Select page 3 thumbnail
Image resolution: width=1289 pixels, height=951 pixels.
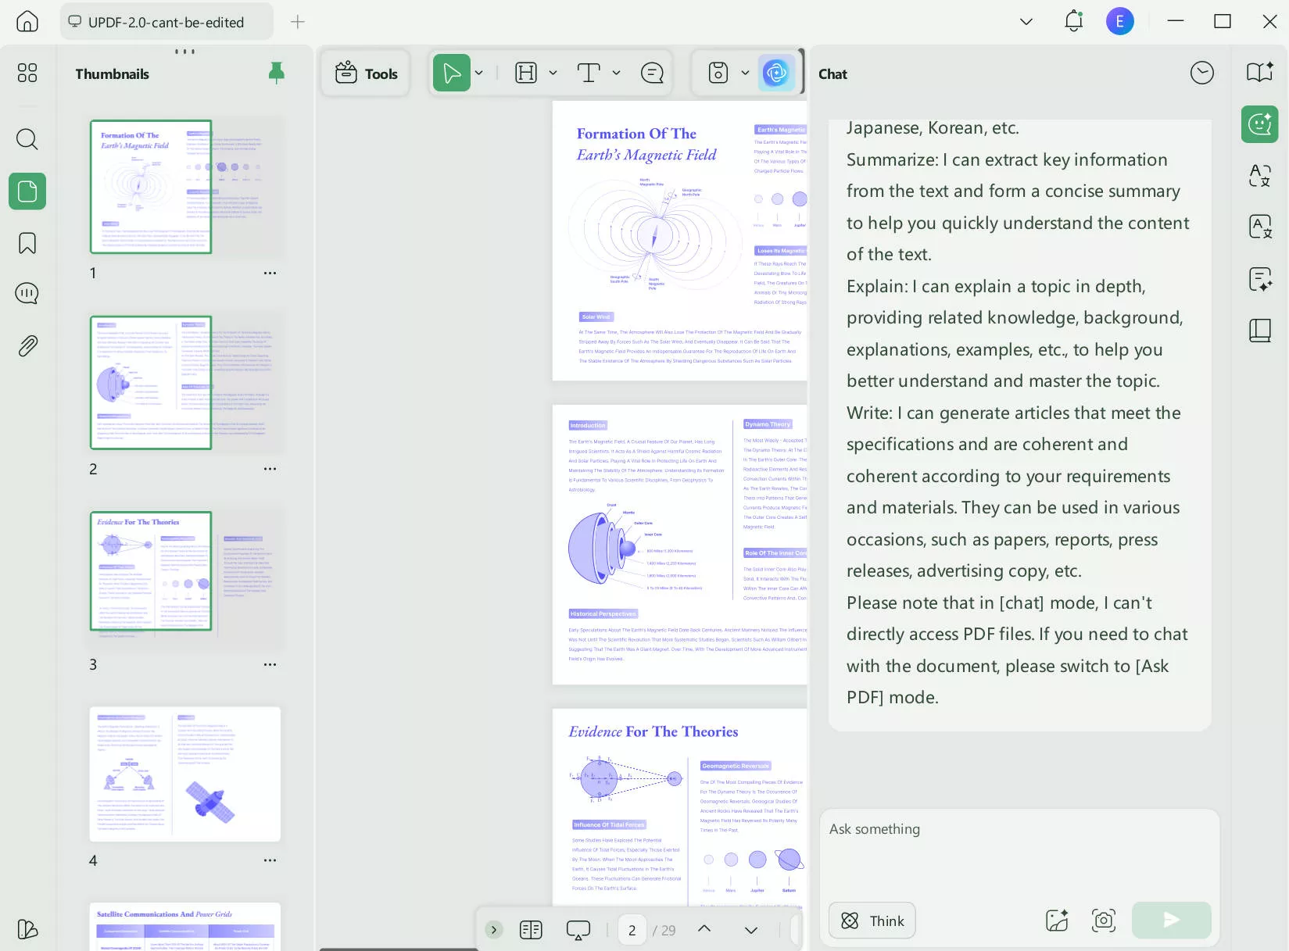(185, 579)
